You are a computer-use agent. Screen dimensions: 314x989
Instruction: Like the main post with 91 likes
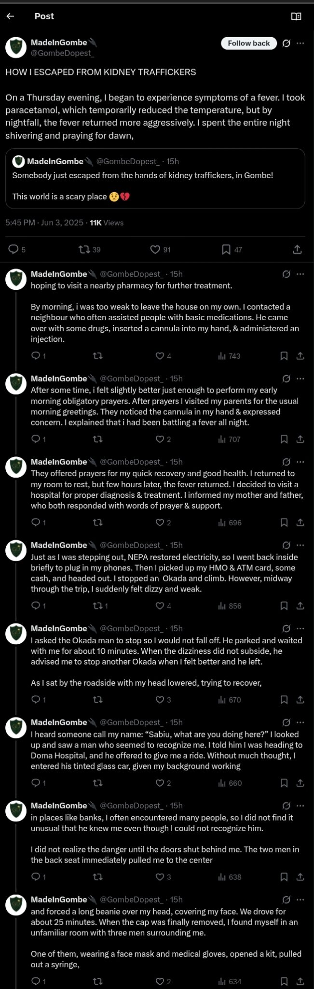point(155,249)
